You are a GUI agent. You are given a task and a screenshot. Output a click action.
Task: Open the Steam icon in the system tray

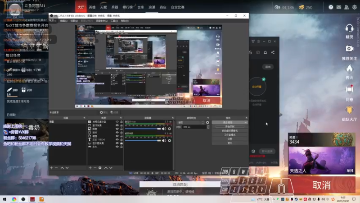pos(296,199)
